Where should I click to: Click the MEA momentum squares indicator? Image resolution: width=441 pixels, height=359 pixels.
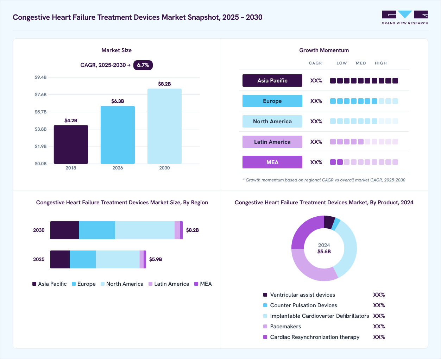click(364, 162)
